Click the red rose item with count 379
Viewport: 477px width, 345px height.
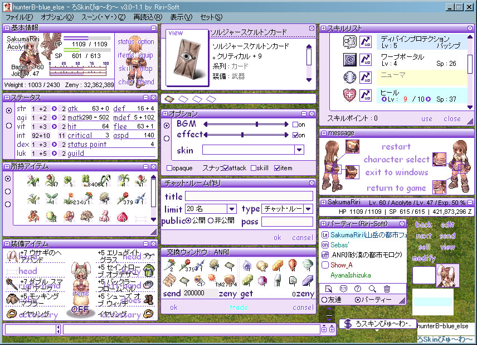124,199
